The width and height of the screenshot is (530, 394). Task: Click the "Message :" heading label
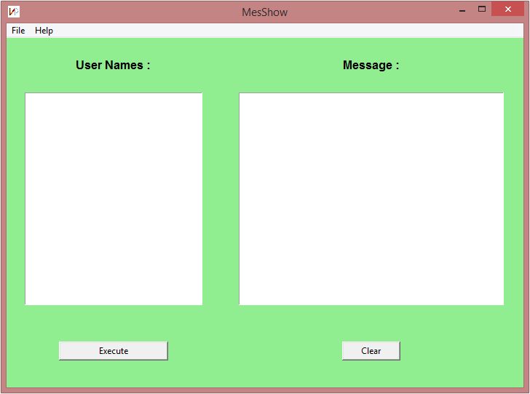[371, 65]
